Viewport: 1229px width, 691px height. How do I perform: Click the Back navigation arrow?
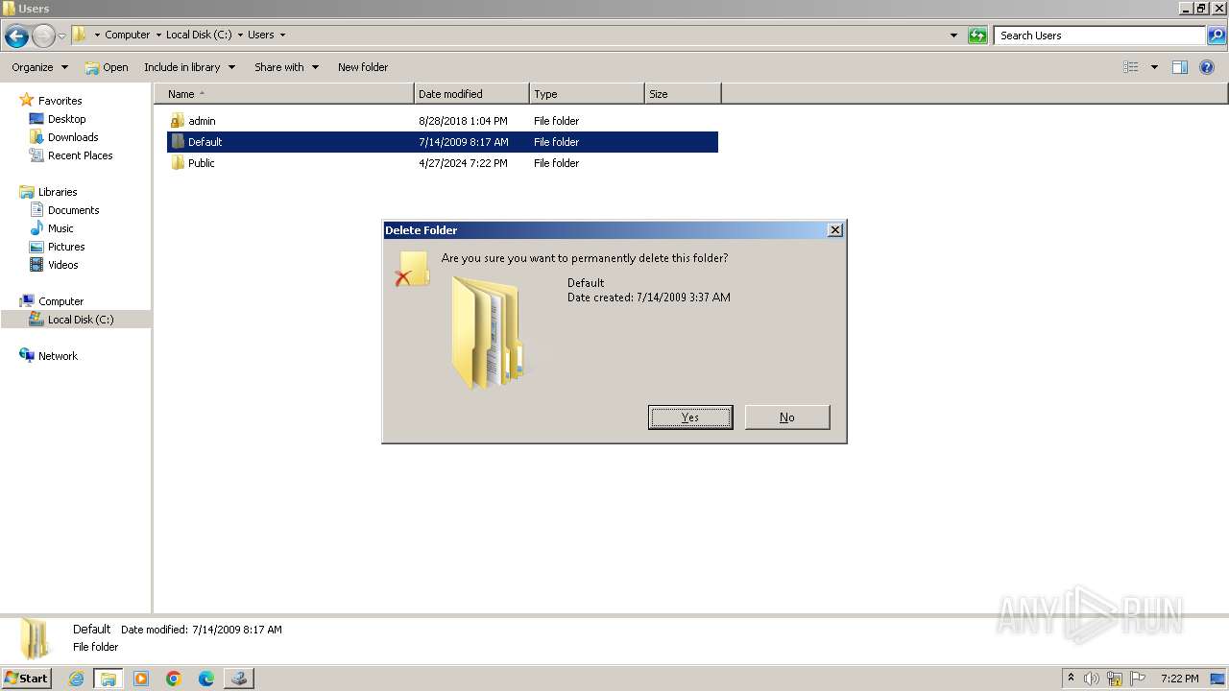(16, 36)
